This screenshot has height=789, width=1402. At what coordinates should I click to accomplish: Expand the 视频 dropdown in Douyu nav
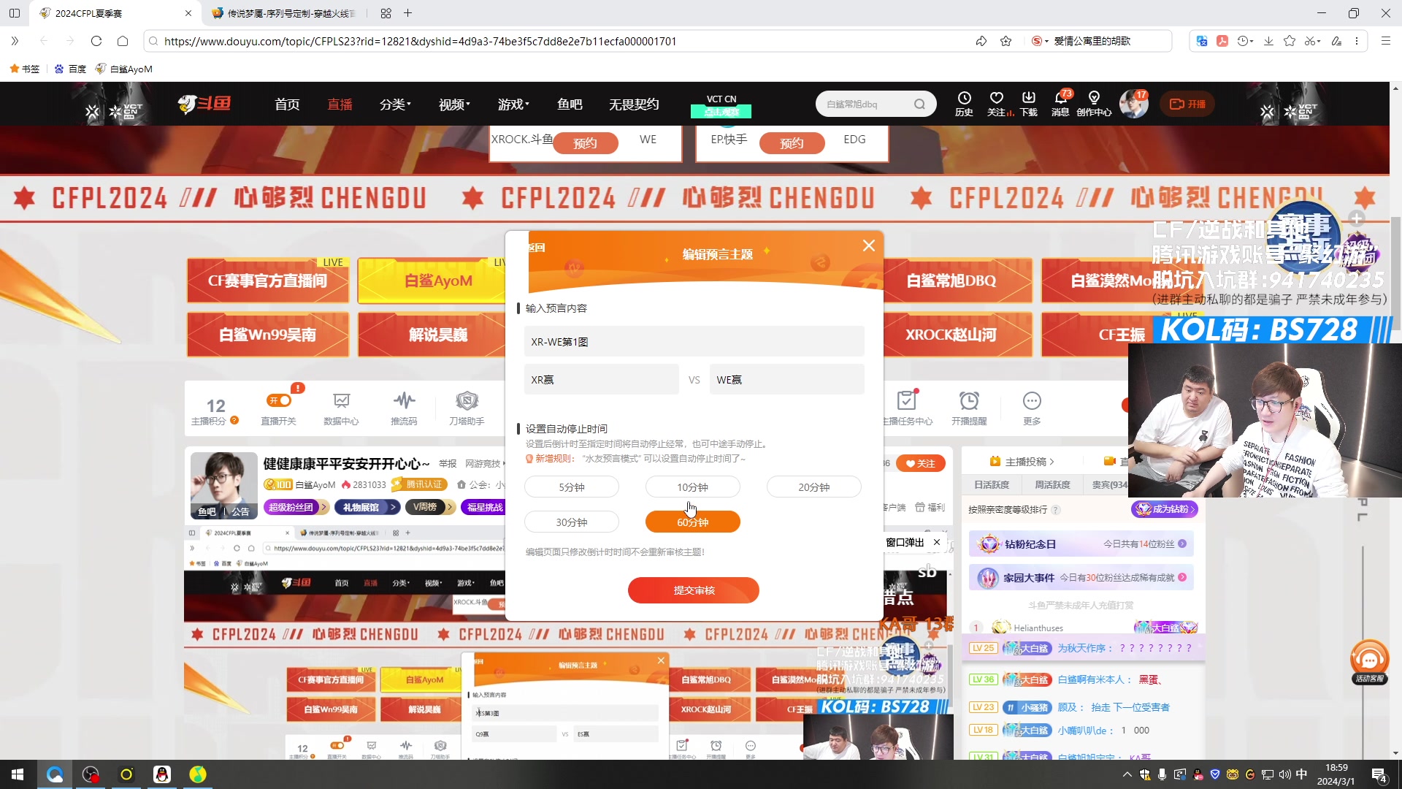(x=454, y=104)
